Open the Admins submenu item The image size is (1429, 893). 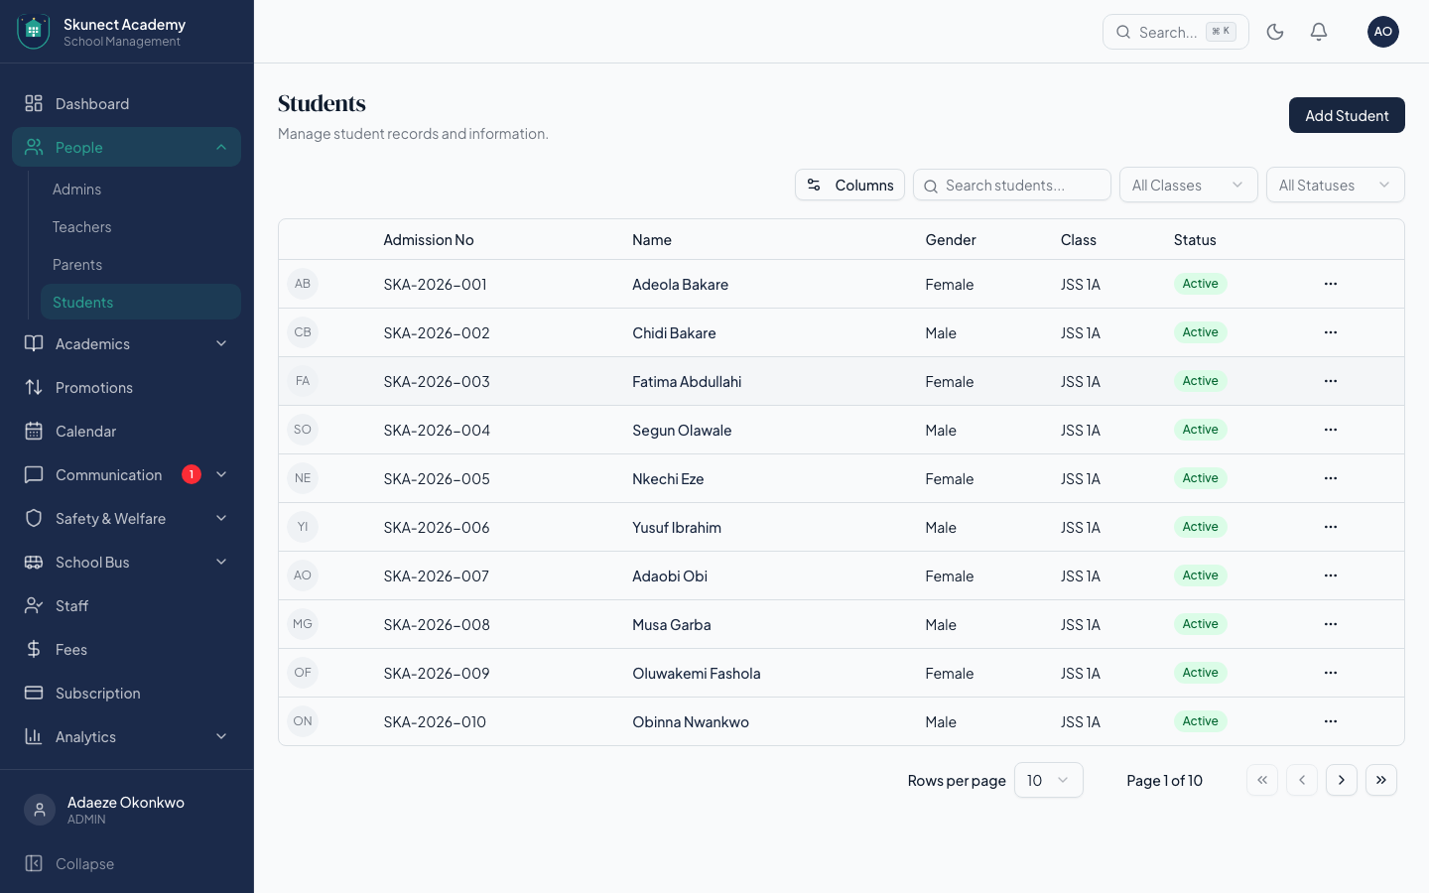(x=140, y=189)
